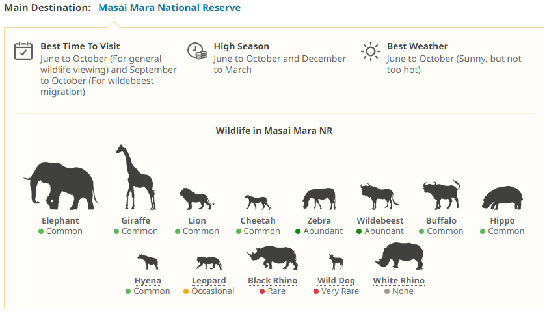Click the elephant silhouette icon

click(x=60, y=185)
